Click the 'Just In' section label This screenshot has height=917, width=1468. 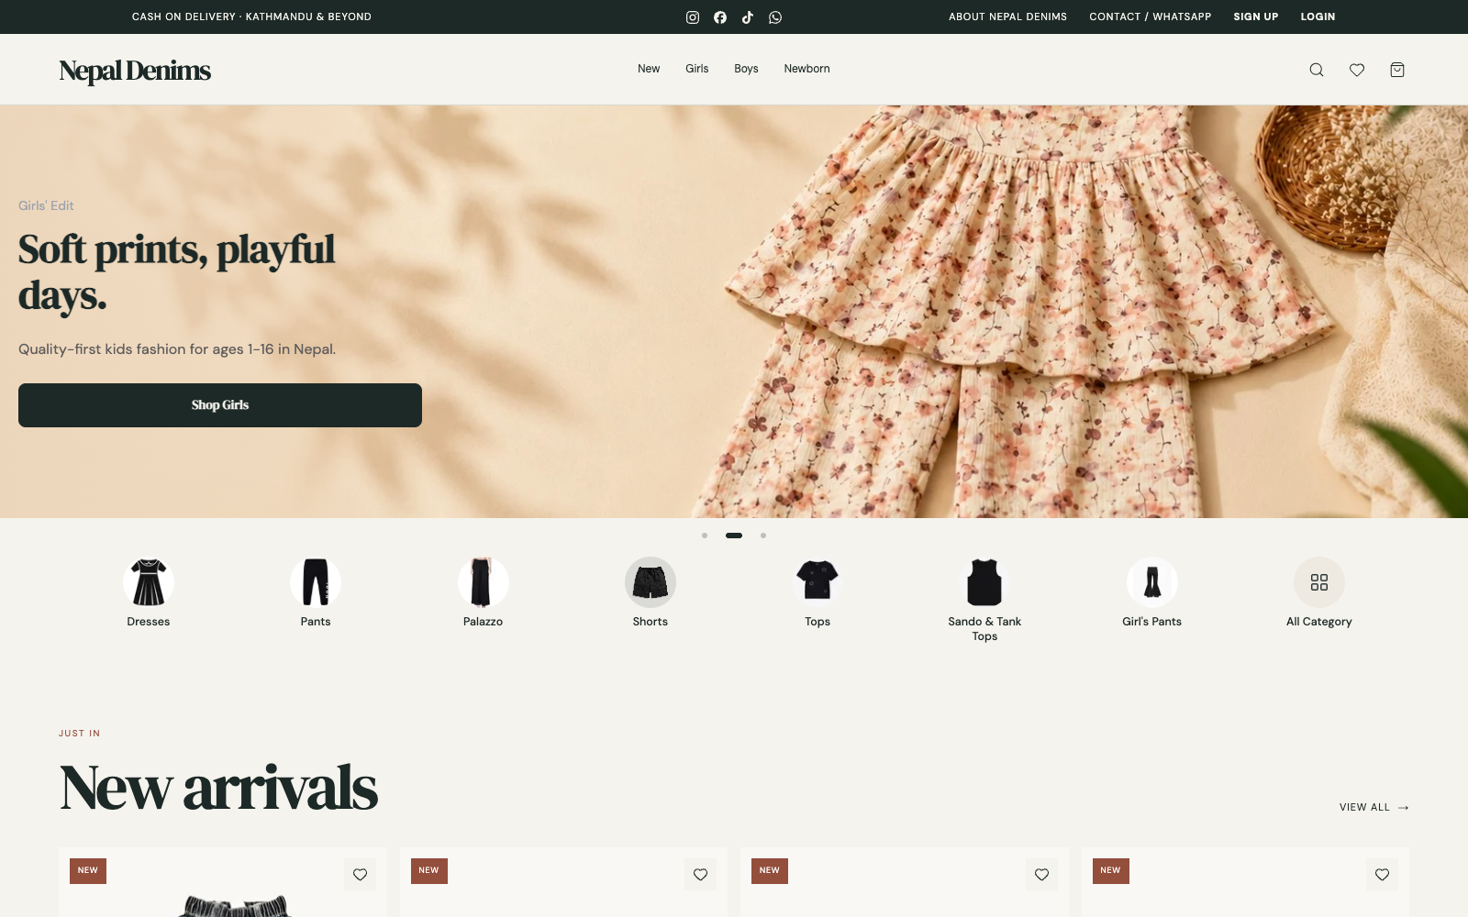point(80,734)
